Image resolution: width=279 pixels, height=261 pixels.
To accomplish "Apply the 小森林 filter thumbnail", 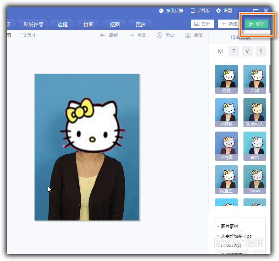I will coord(226,113).
